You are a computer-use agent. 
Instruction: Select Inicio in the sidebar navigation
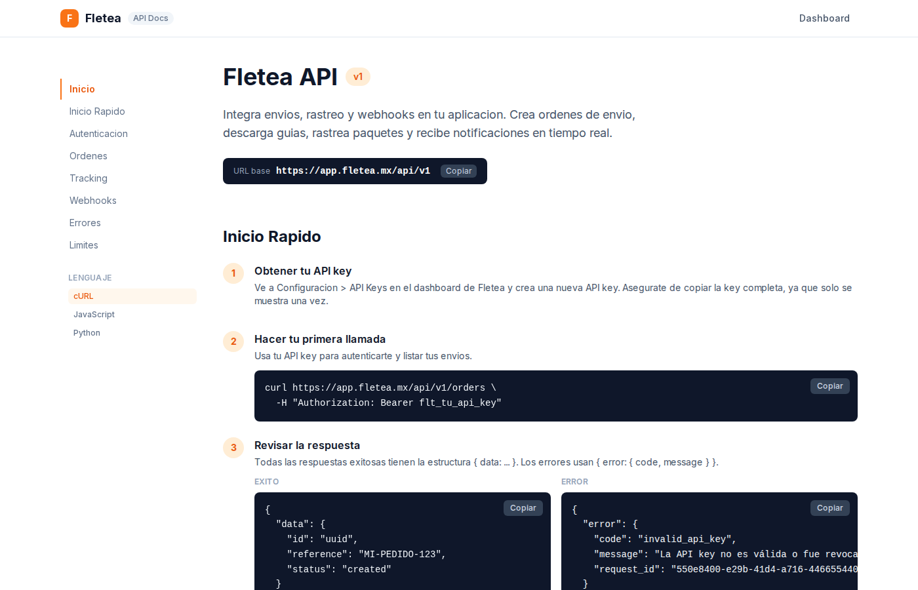tap(81, 88)
